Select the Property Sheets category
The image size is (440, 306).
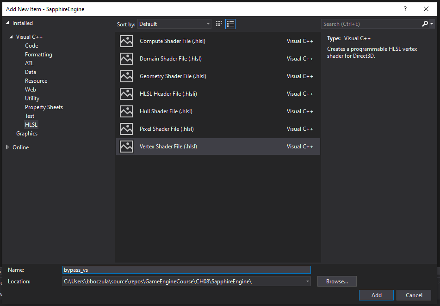tap(44, 107)
